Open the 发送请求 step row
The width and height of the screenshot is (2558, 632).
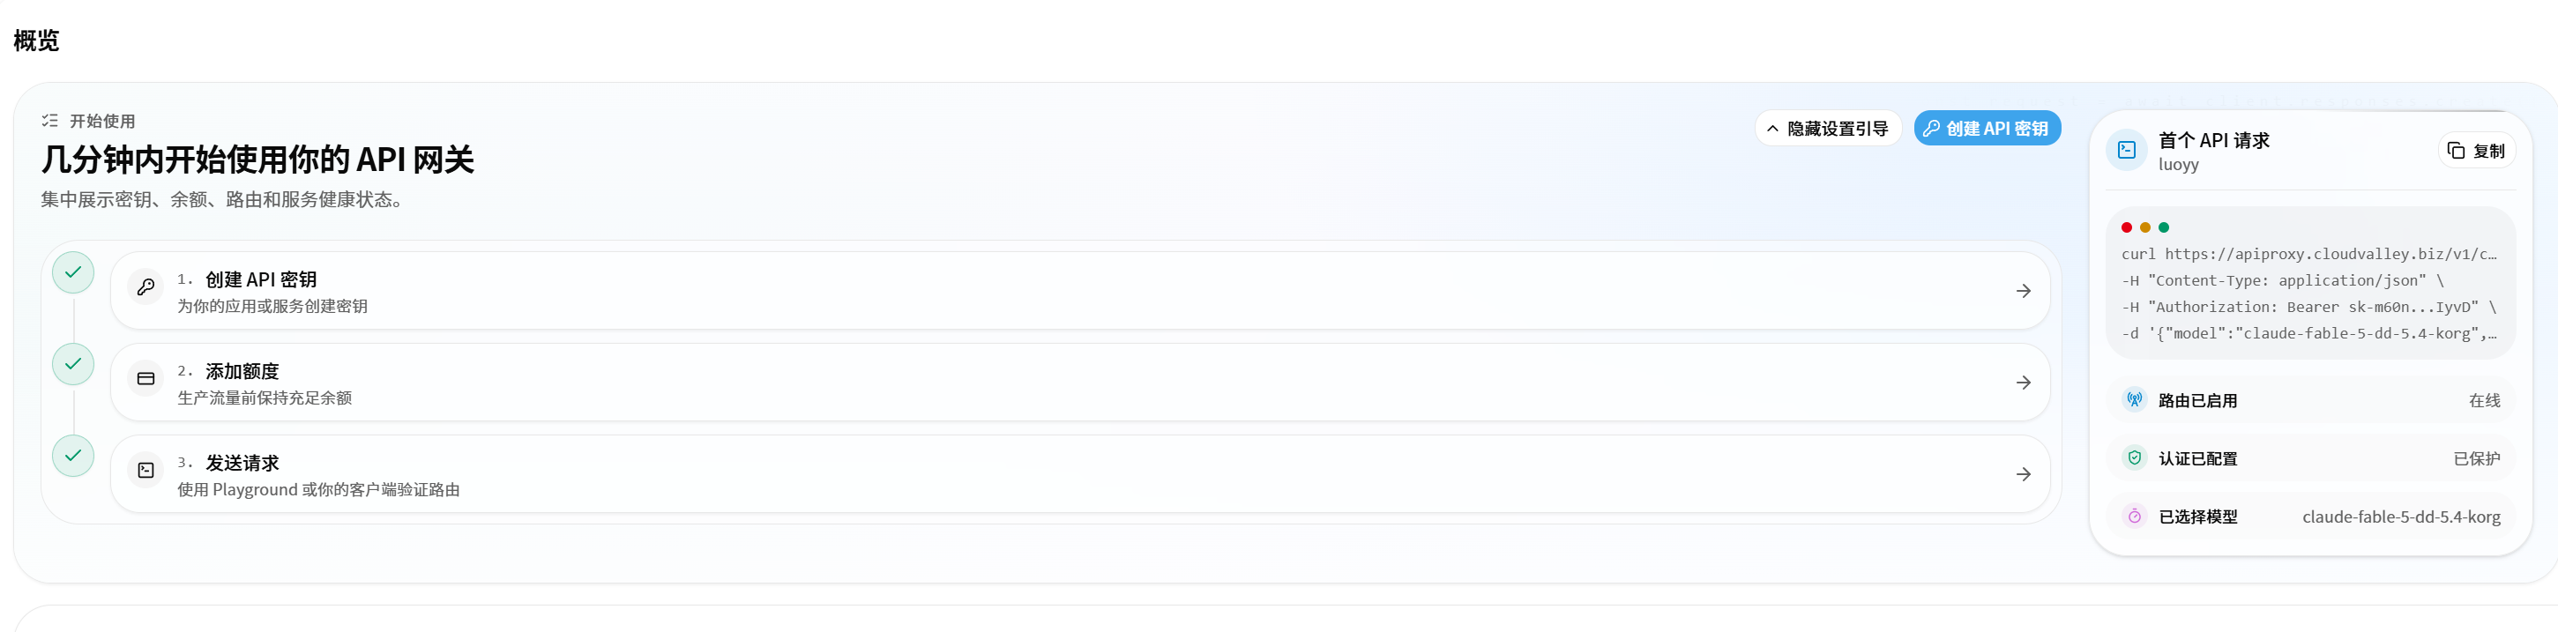point(1079,474)
